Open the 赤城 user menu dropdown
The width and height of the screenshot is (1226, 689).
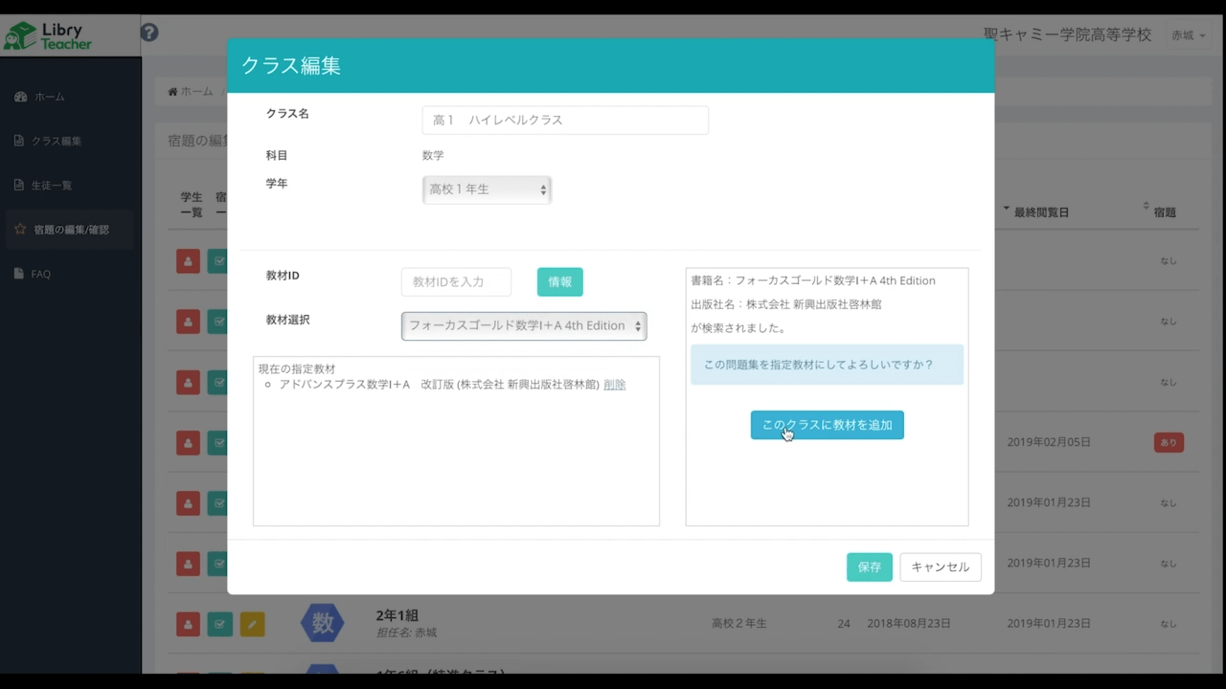[x=1188, y=35]
